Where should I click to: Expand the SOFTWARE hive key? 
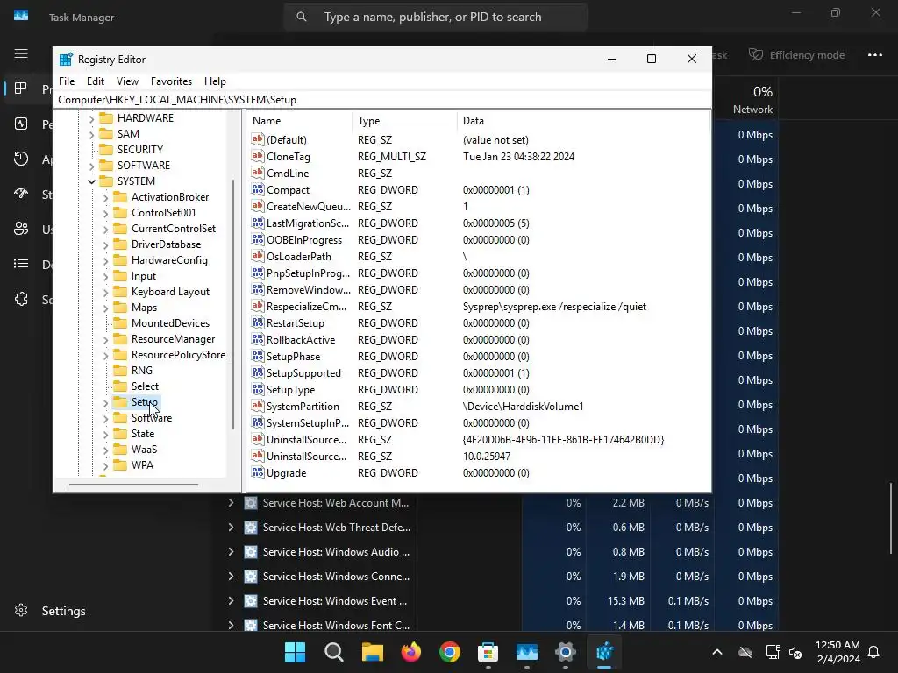pyautogui.click(x=91, y=166)
